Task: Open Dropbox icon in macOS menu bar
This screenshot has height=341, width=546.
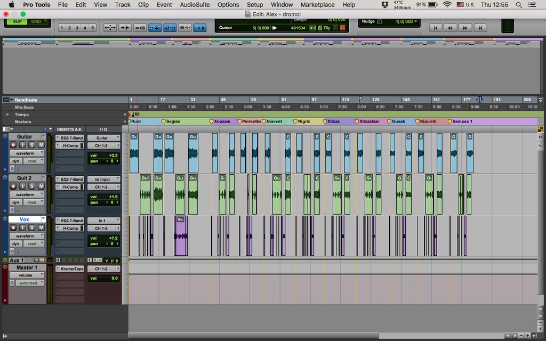Action: point(385,4)
